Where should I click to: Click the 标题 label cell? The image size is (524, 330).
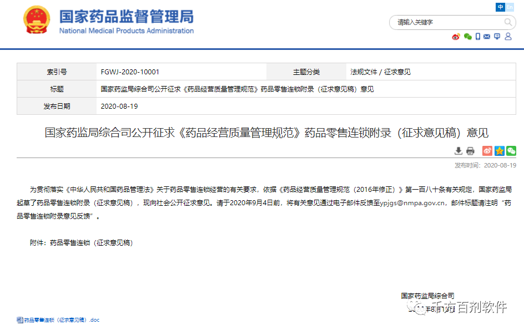(57, 89)
